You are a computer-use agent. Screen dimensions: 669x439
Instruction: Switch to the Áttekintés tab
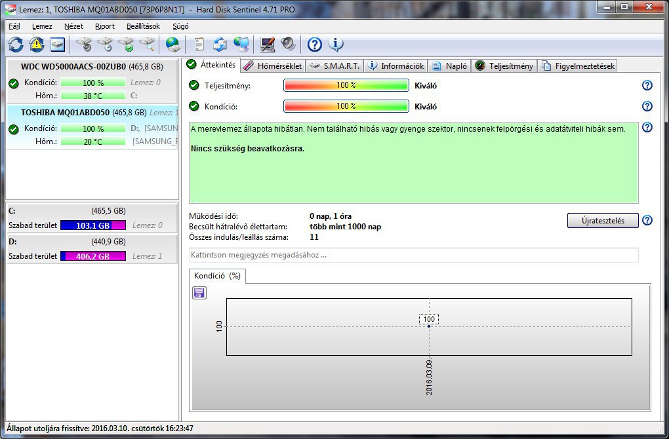pos(212,65)
